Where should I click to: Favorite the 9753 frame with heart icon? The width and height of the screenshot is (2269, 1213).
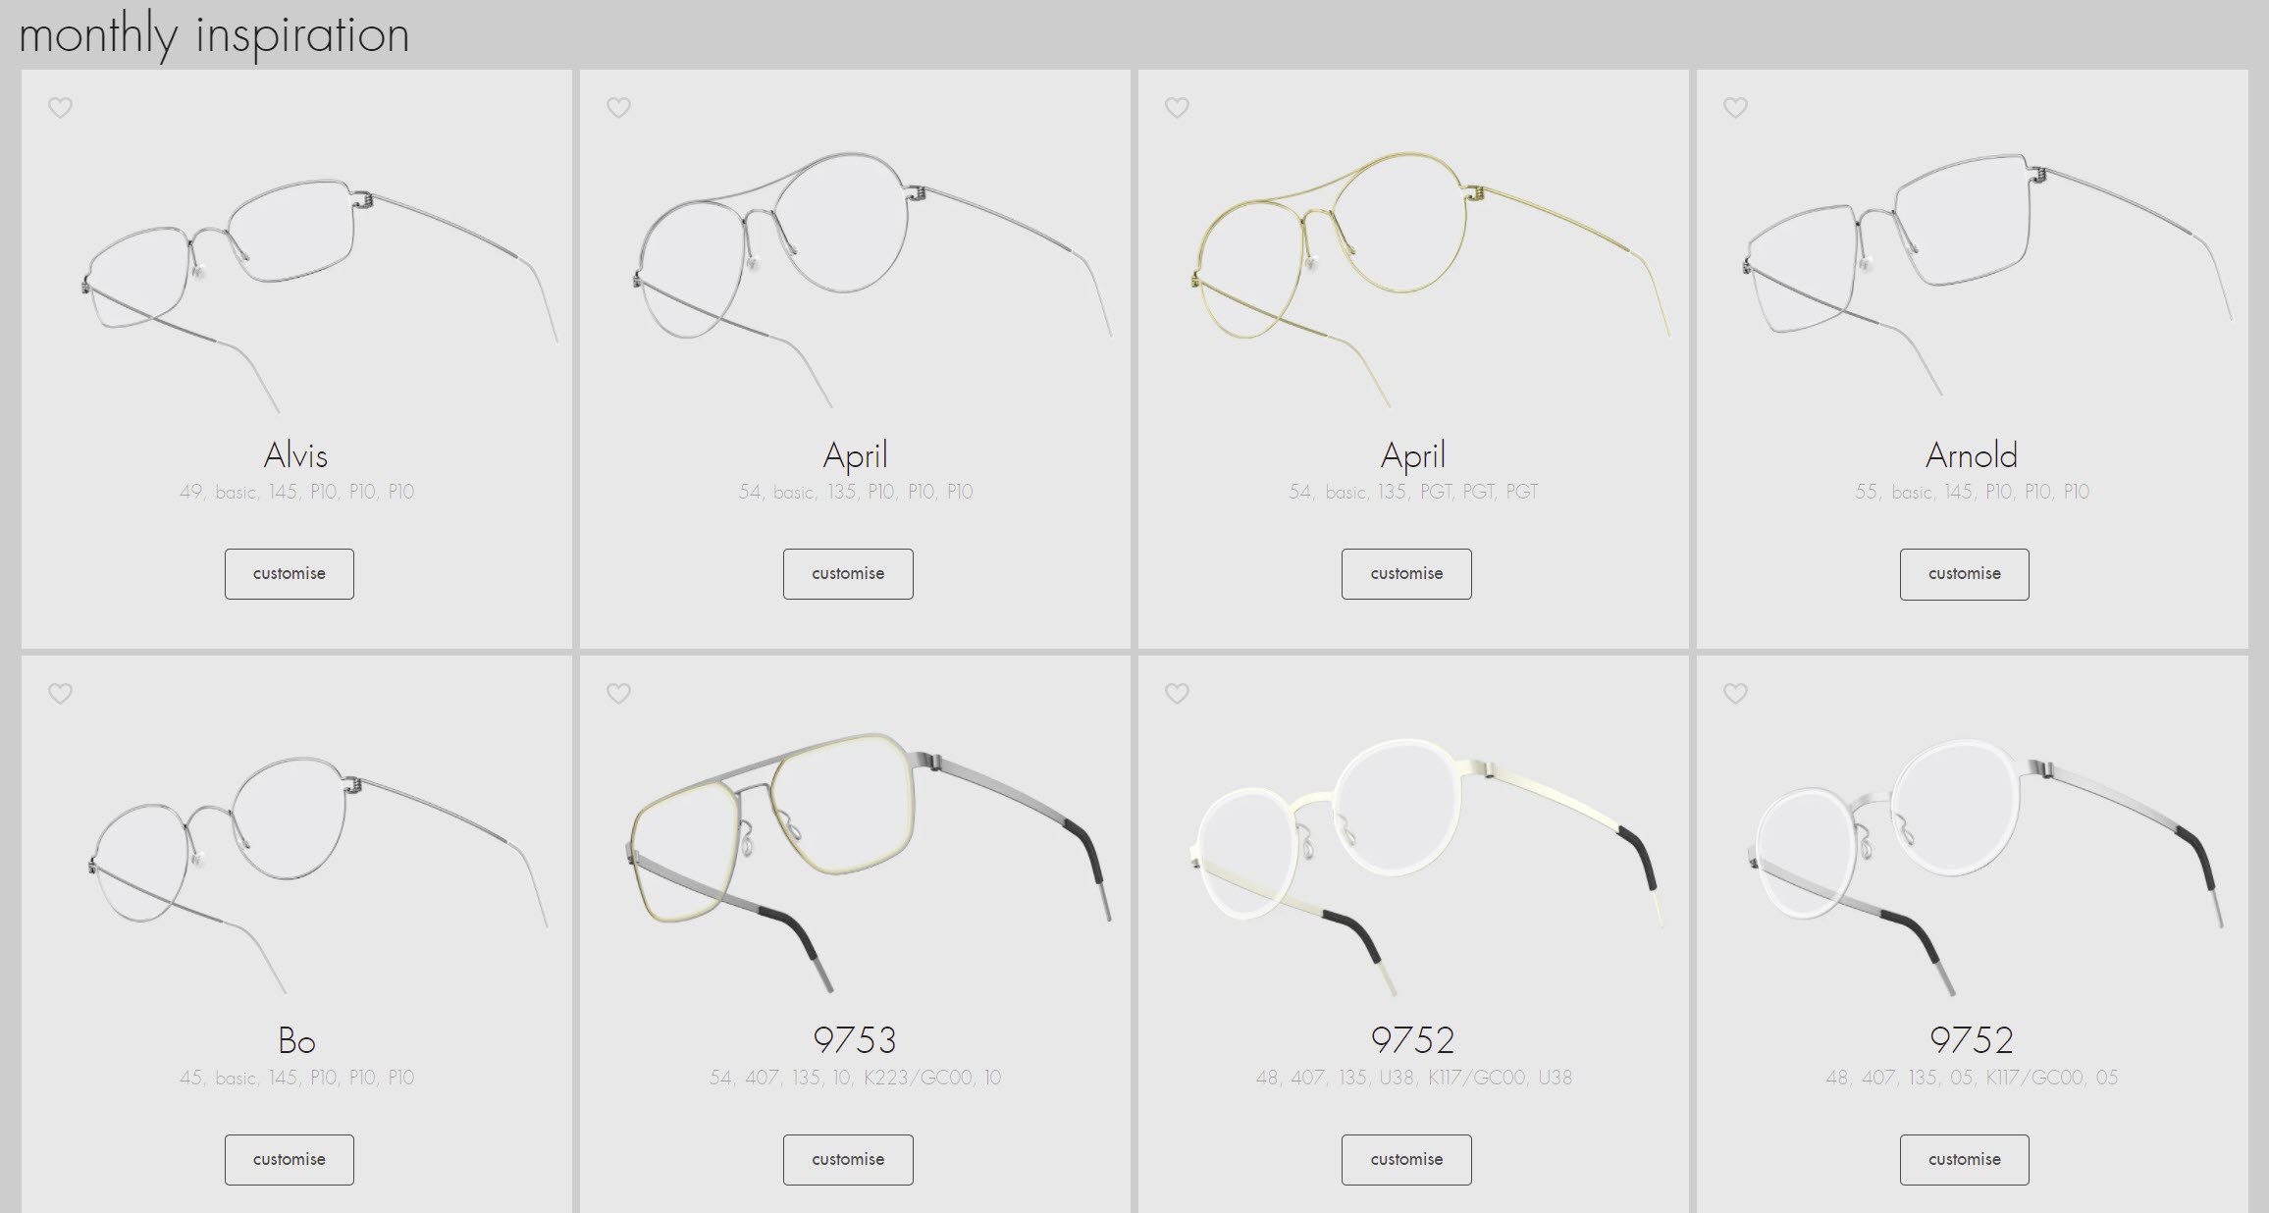618,694
